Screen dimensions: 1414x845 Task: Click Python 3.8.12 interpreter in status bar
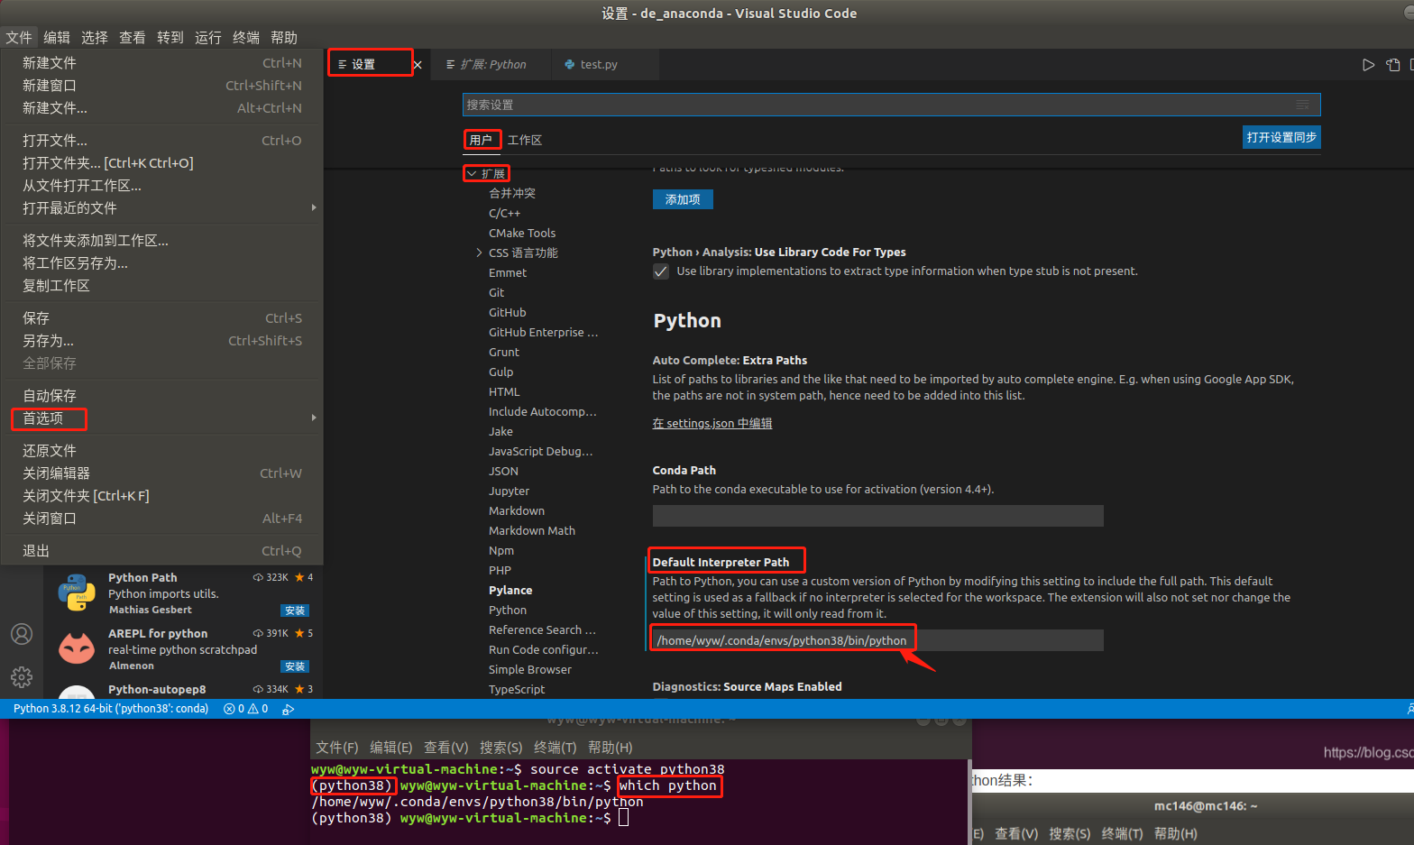pos(111,709)
